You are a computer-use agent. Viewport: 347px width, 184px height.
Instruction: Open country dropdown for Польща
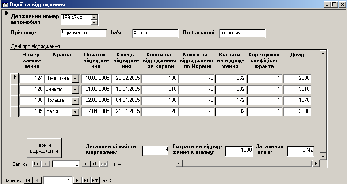(76, 101)
